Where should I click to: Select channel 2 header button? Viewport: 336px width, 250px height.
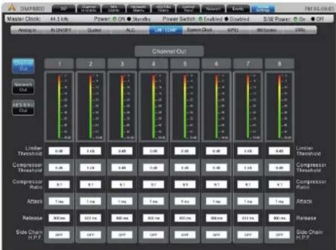(90, 63)
